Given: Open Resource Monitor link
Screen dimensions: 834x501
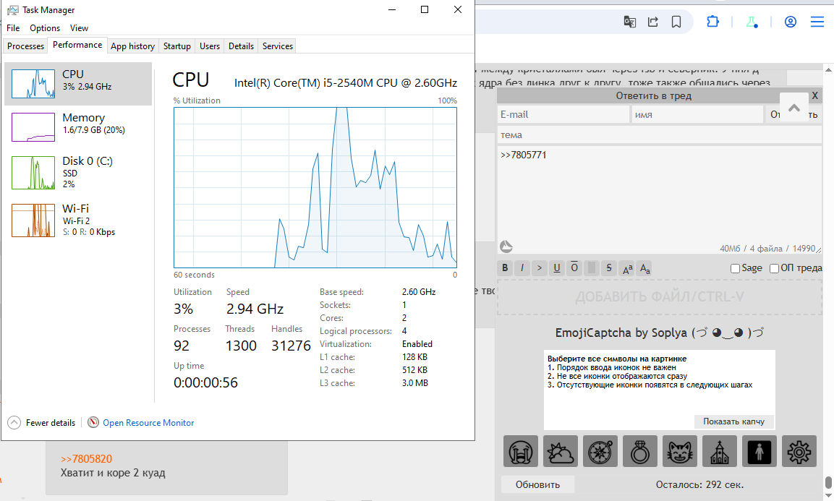Looking at the screenshot, I should (x=148, y=423).
